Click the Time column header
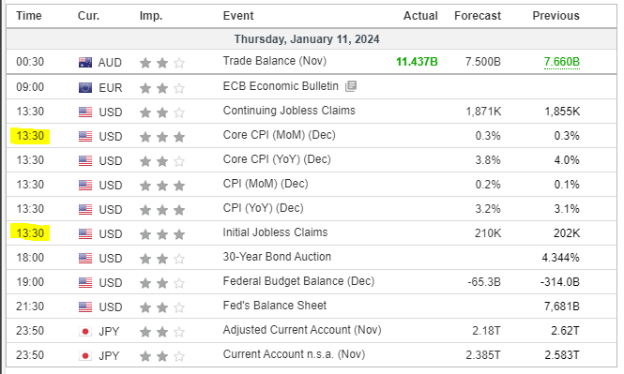The image size is (624, 374). click(x=29, y=16)
